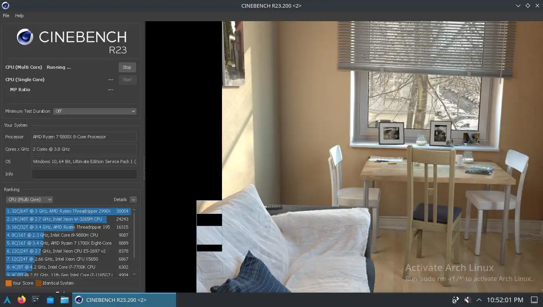Click the muted volume tray icon
The width and height of the screenshot is (543, 307).
tap(468, 300)
